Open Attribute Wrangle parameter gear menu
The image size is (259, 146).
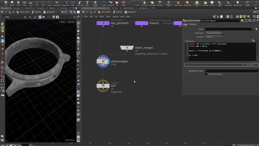pyautogui.click(x=242, y=21)
